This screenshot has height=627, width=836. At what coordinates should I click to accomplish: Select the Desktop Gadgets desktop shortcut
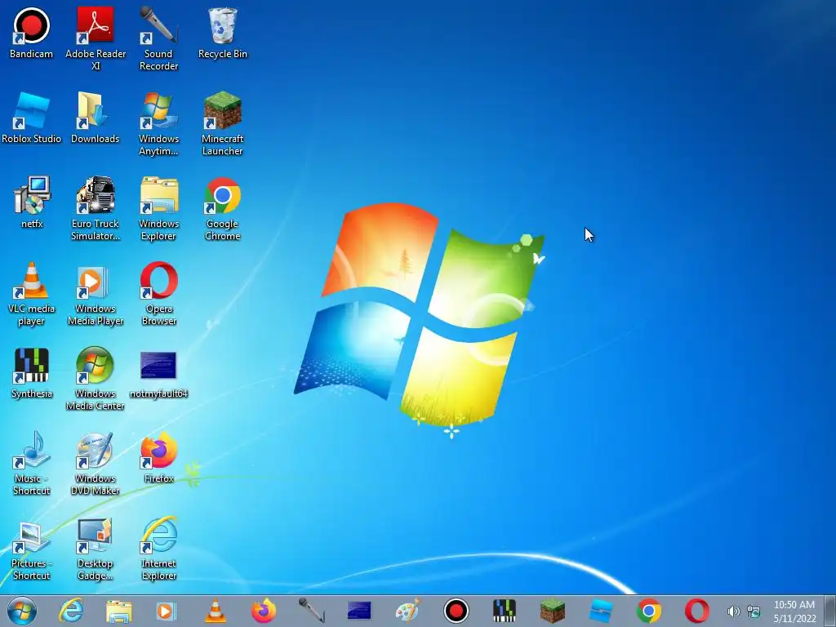coord(96,548)
